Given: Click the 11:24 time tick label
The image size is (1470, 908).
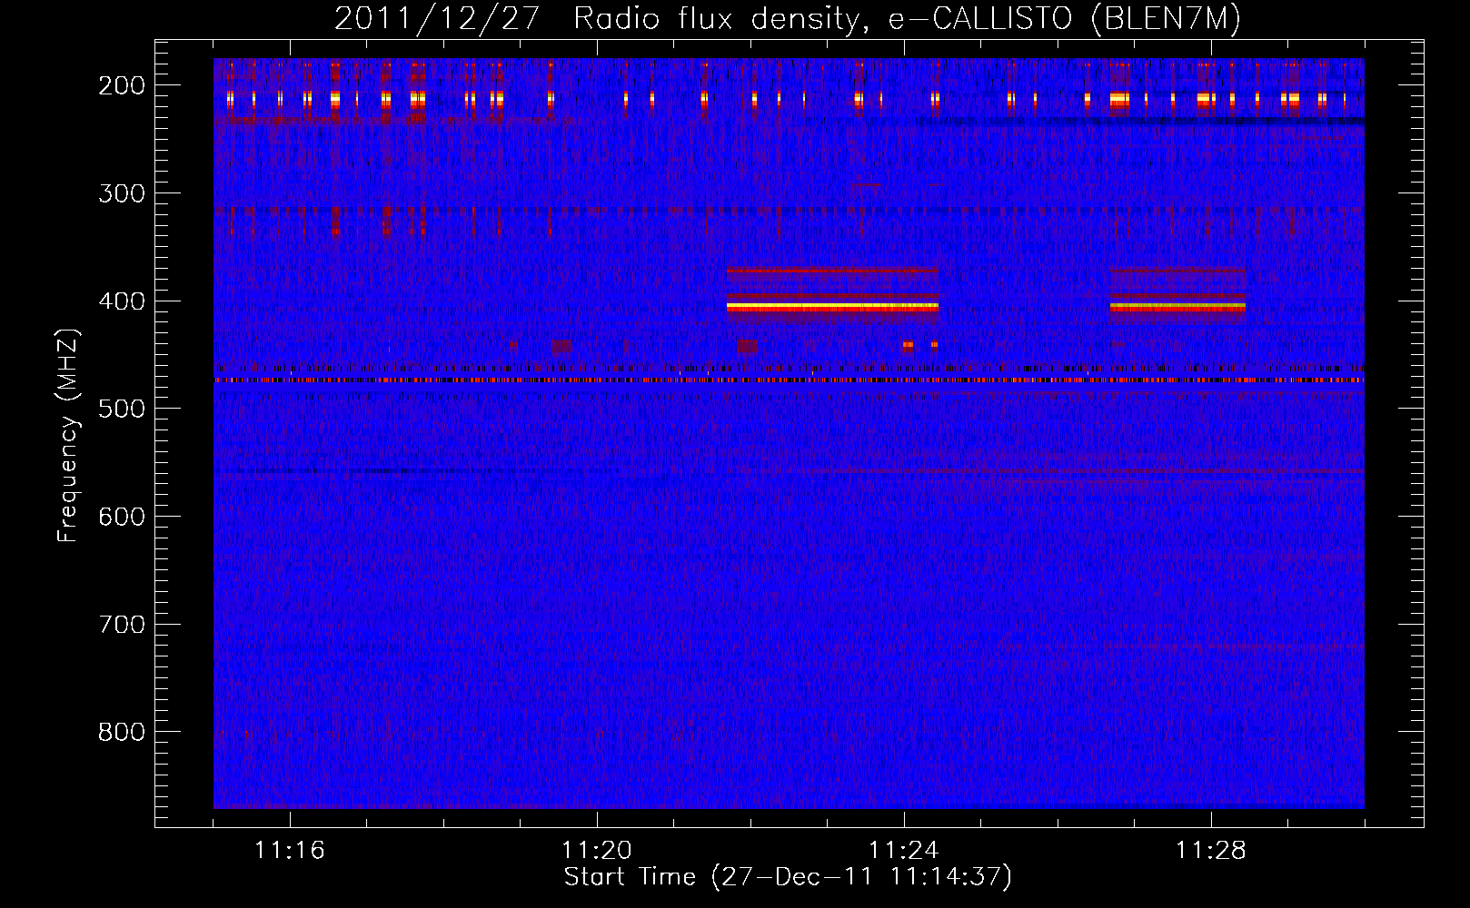Looking at the screenshot, I should click(904, 851).
